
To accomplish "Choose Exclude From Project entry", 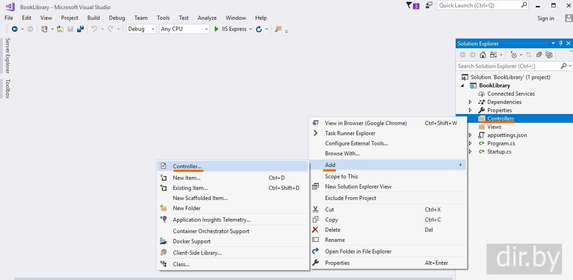I will tap(388, 198).
